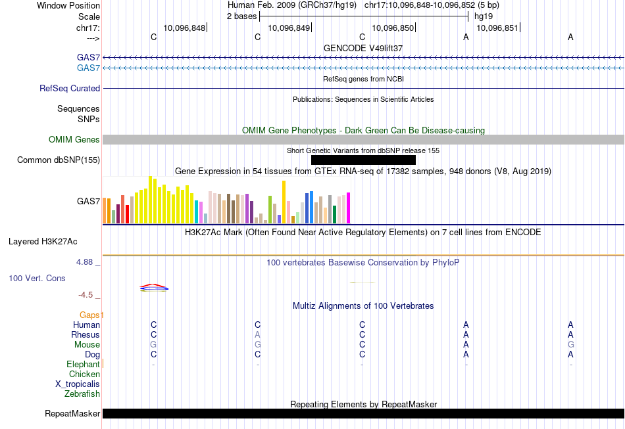The width and height of the screenshot is (625, 429).
Task: Click the dark blue GAS7 GENCODE track label
Action: 89,58
